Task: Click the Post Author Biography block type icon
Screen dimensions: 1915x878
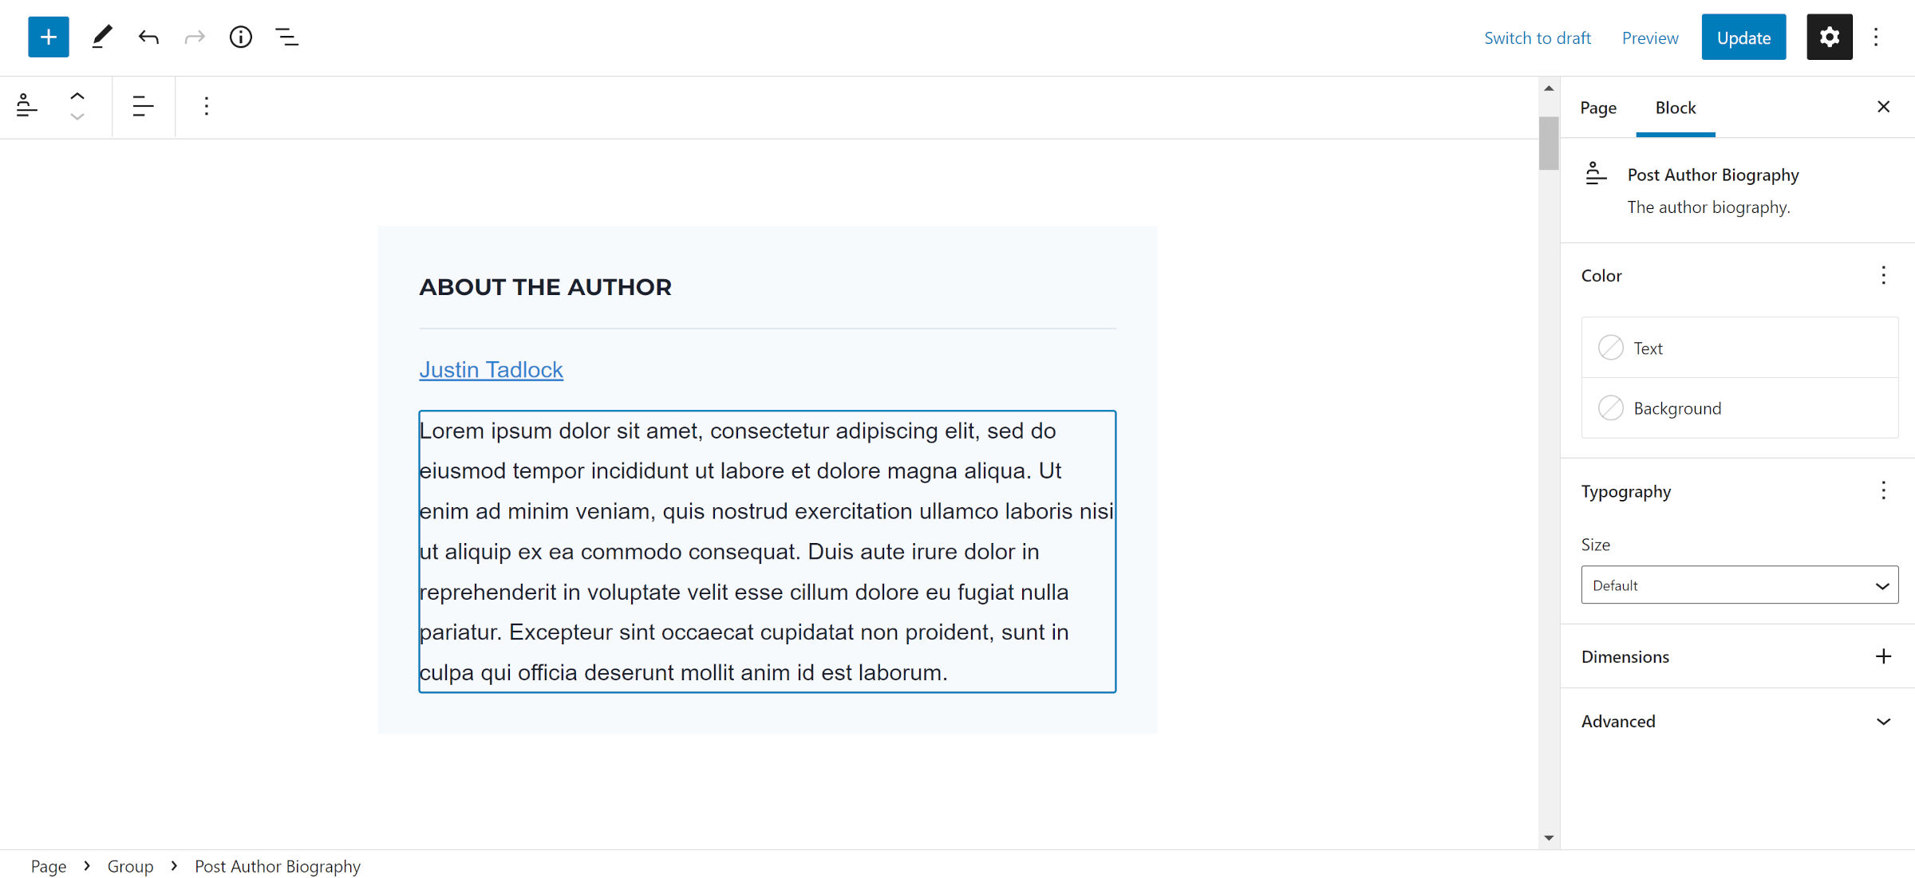Action: [x=26, y=106]
